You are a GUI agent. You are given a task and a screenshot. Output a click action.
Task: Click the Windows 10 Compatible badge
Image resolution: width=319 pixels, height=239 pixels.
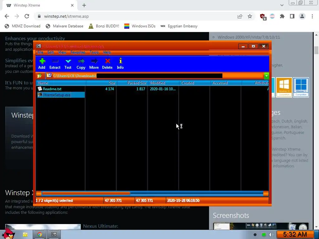pyautogui.click(x=284, y=87)
